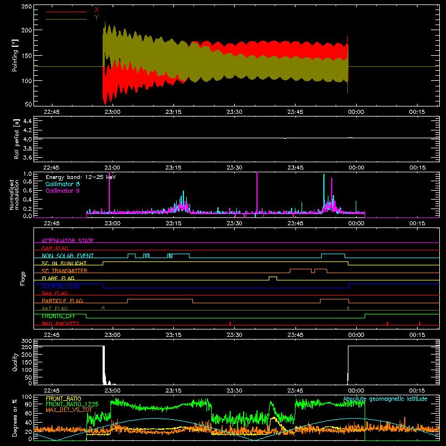Click 'Absolute geomagnetic latitude' label
The height and width of the screenshot is (446, 446).
[385, 399]
